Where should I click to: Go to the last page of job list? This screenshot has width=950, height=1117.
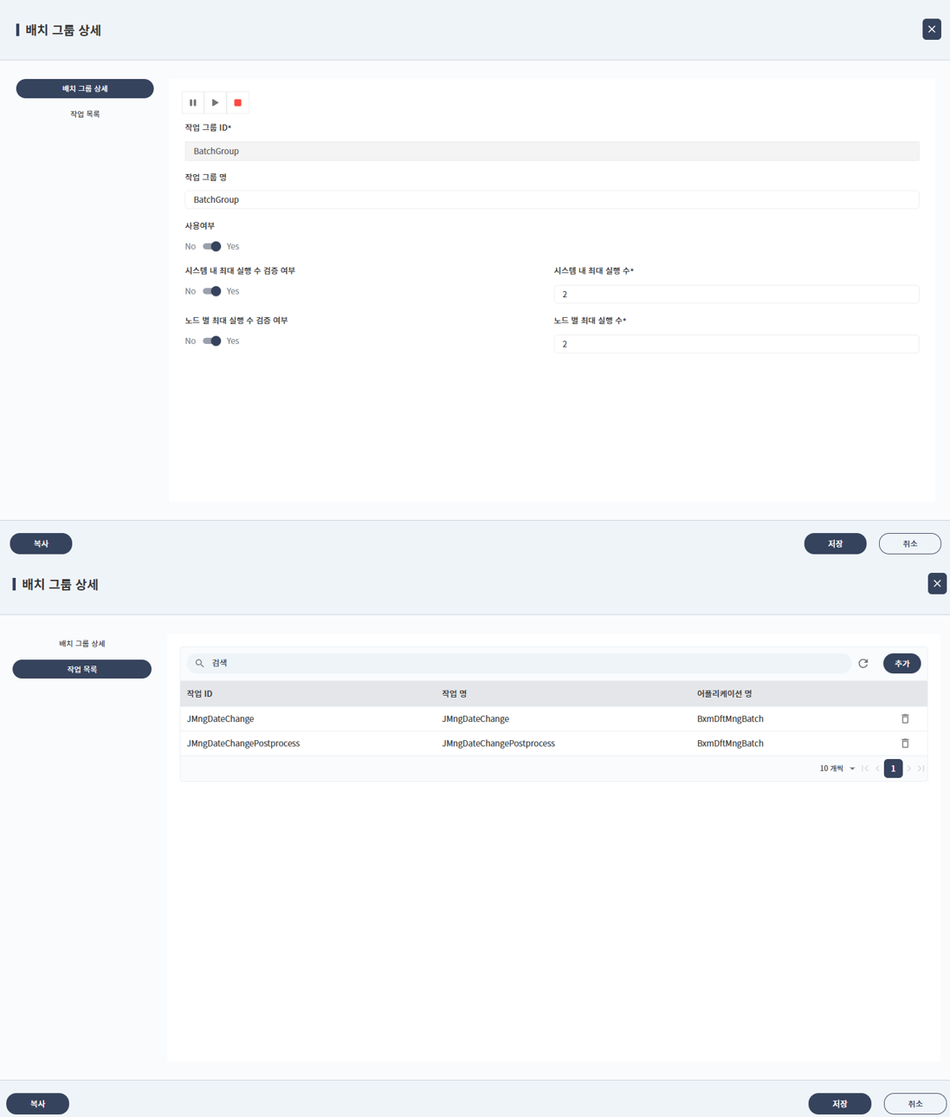click(x=921, y=769)
